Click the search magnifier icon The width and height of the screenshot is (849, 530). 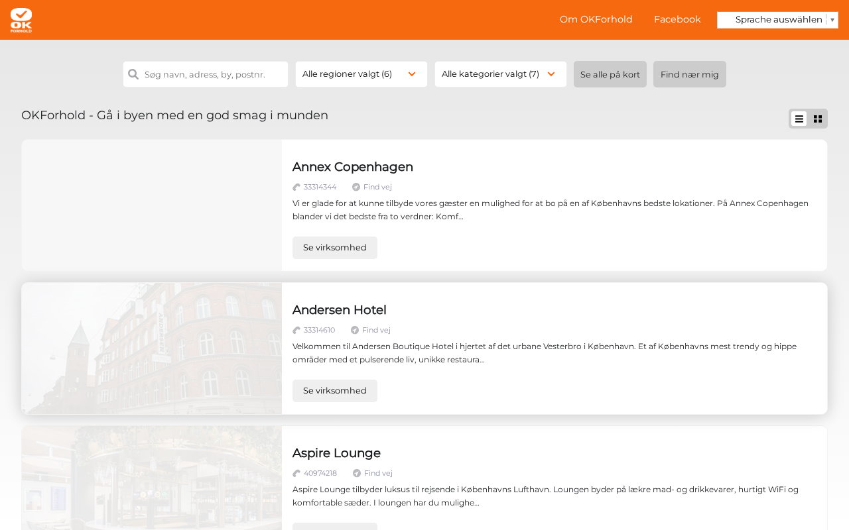(x=133, y=74)
